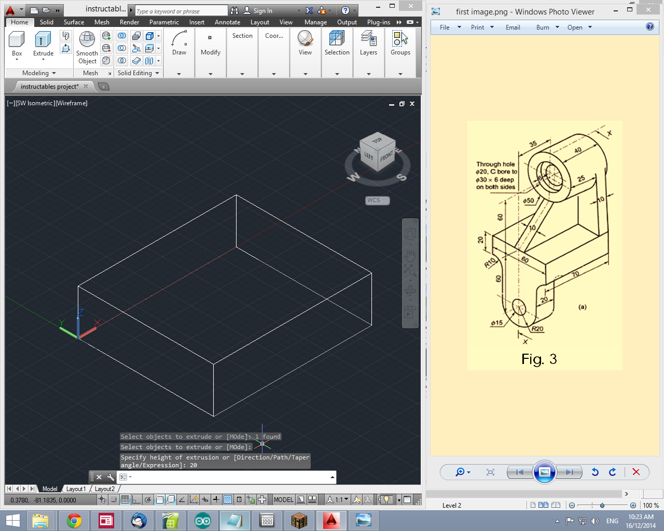Expand the Modeling panel dropdown

pos(53,73)
